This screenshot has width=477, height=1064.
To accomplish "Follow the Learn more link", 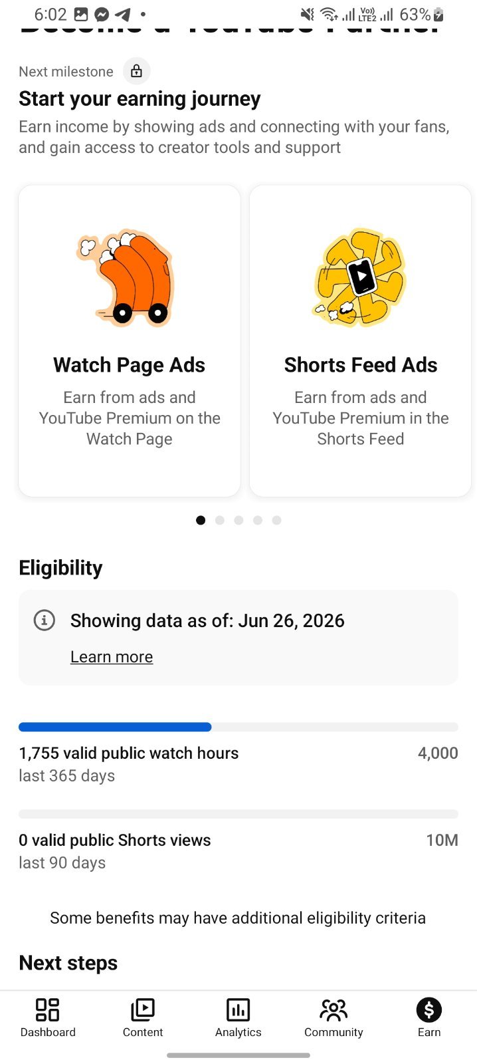I will click(x=112, y=657).
